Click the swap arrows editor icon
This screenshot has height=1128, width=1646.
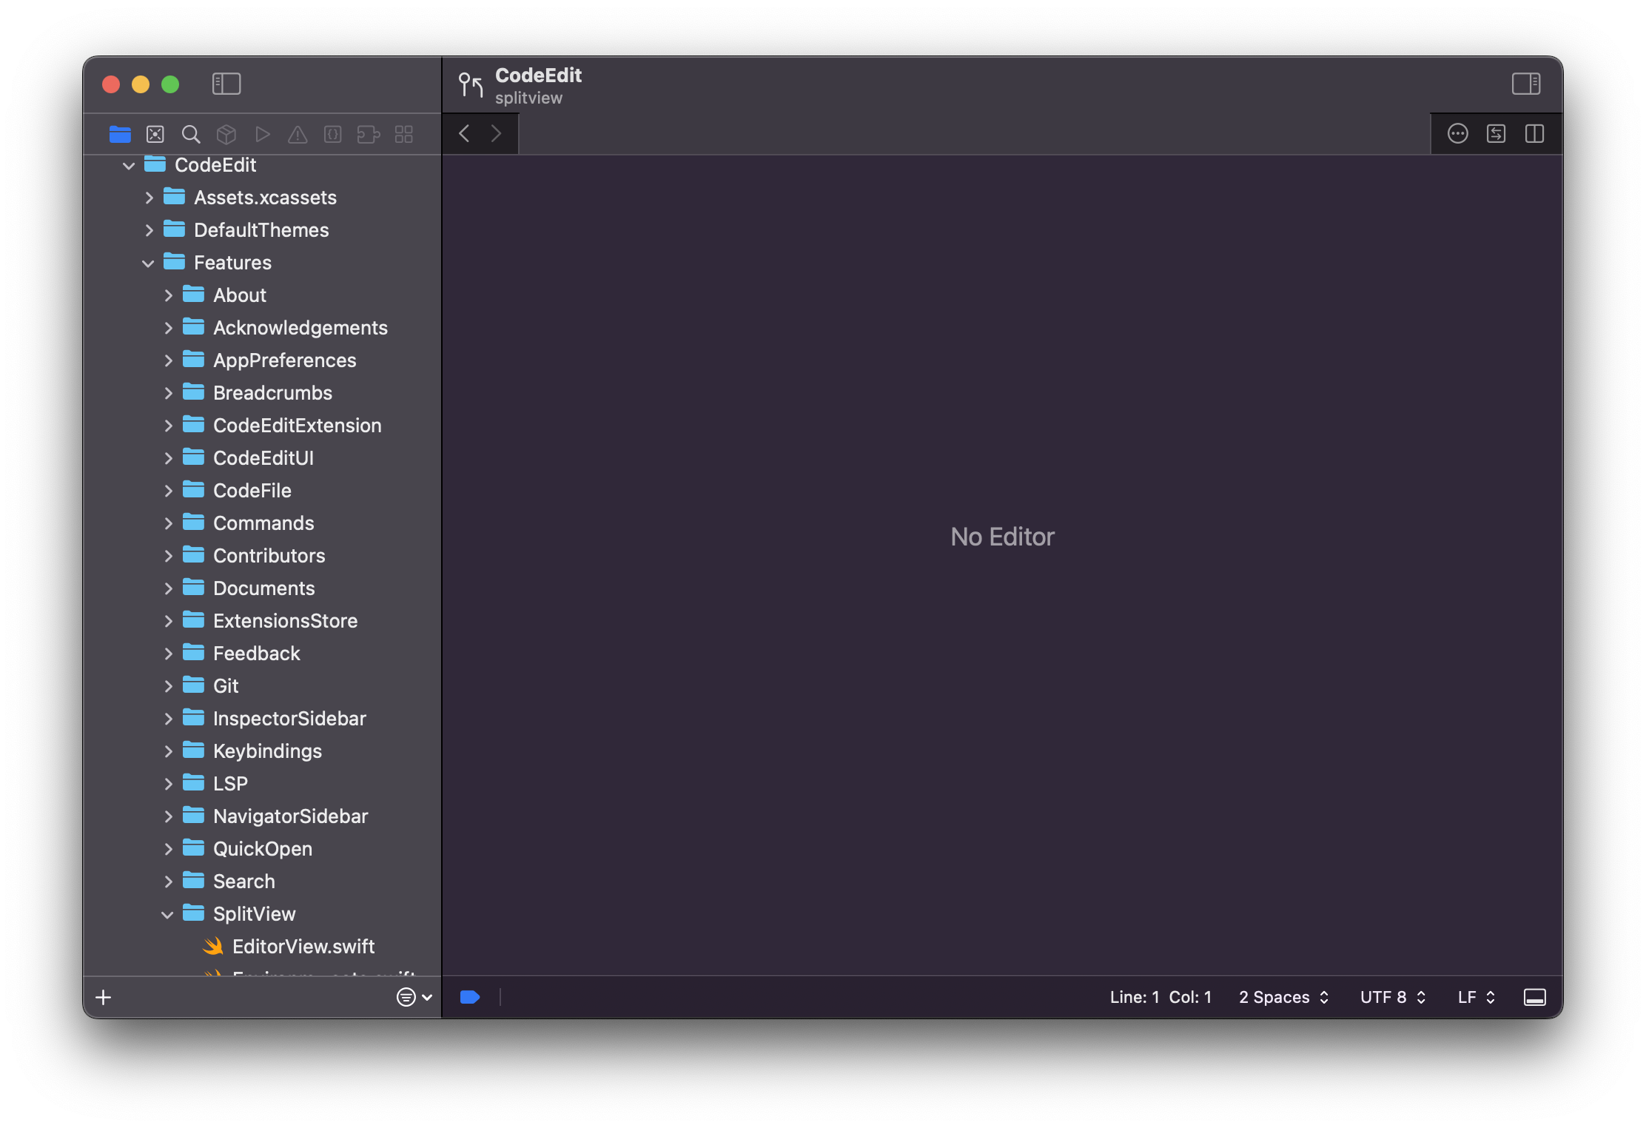click(x=1496, y=133)
